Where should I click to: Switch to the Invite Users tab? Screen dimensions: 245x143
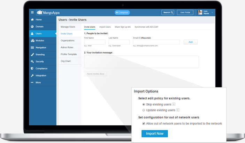click(x=90, y=27)
